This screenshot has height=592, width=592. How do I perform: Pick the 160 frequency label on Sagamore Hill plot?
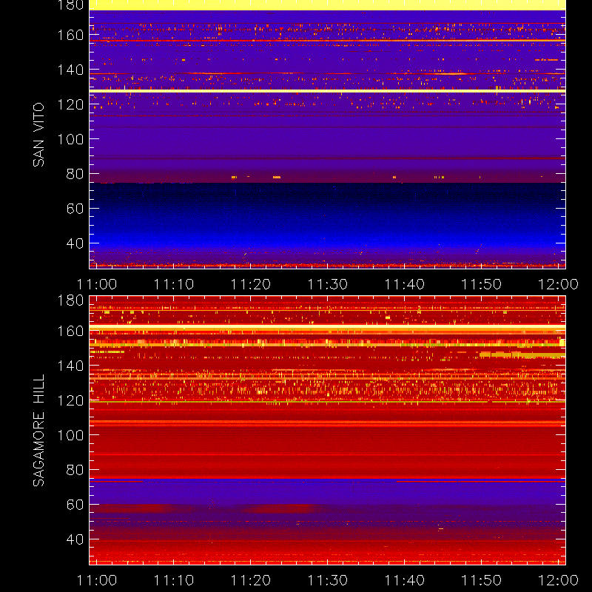pyautogui.click(x=70, y=331)
